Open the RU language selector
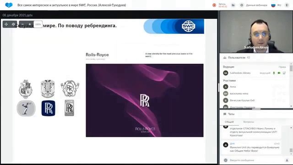 pos(276,5)
